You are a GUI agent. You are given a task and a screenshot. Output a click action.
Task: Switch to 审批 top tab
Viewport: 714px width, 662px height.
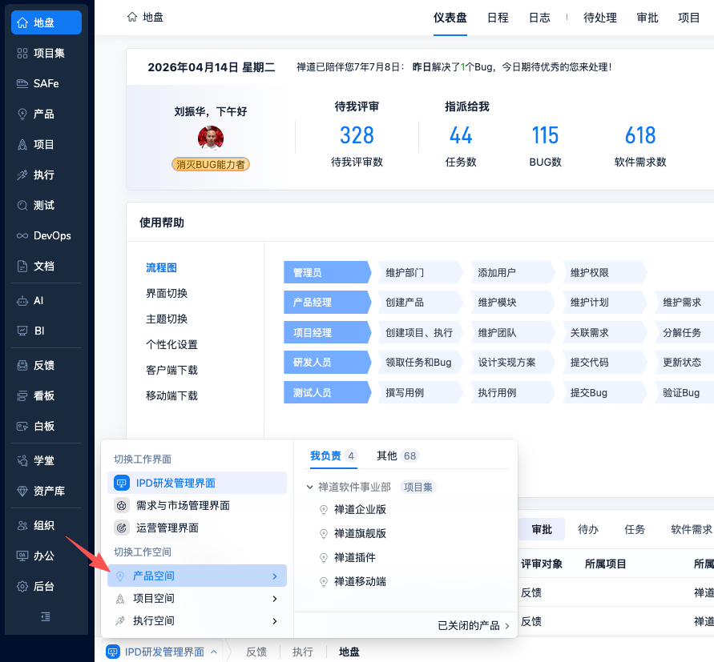[x=647, y=18]
